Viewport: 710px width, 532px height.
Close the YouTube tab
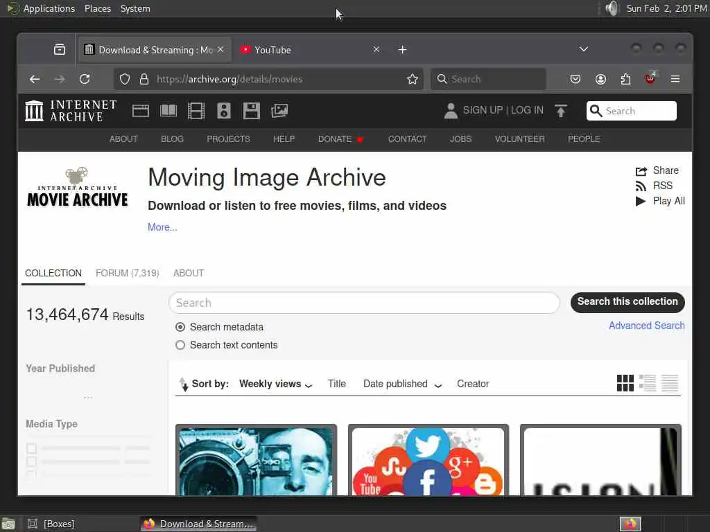tap(376, 49)
